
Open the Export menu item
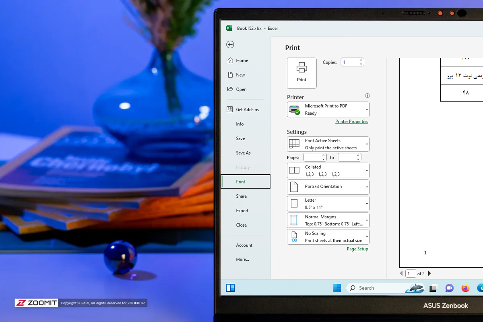242,211
